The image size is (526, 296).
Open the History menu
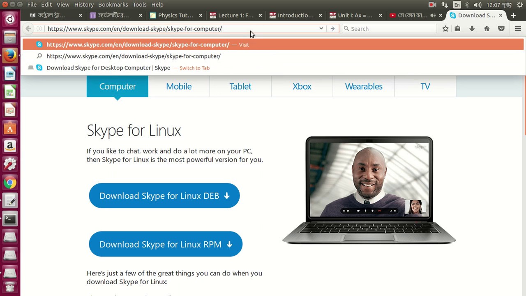point(84,5)
